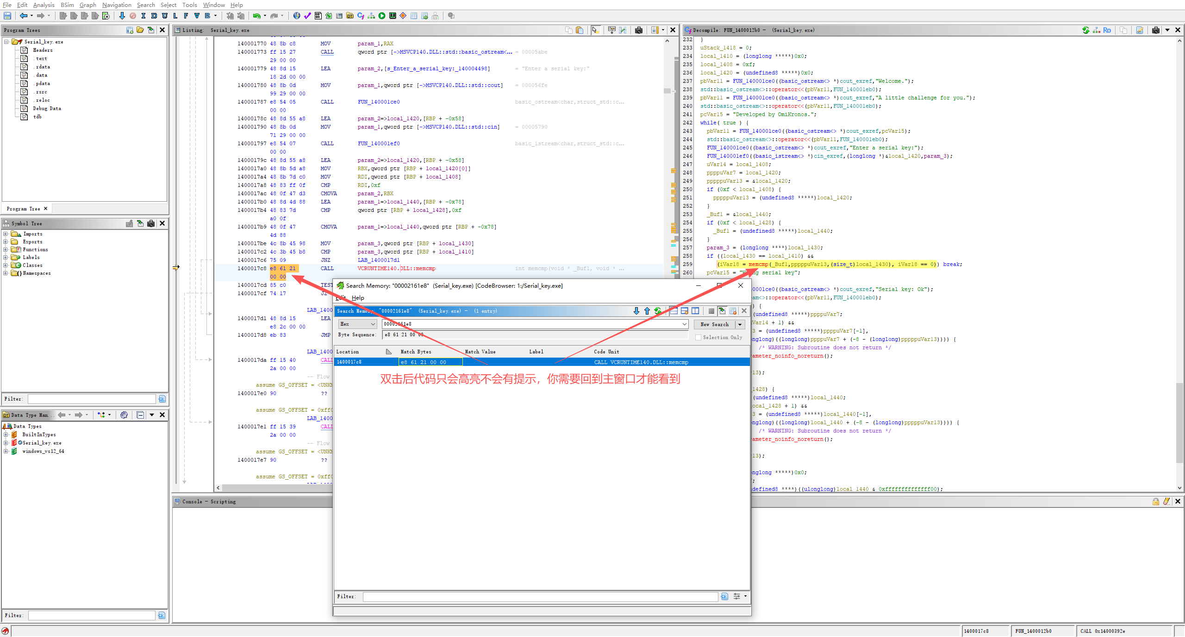Expand BuiltInTypes in Data Type Manager

click(6, 434)
